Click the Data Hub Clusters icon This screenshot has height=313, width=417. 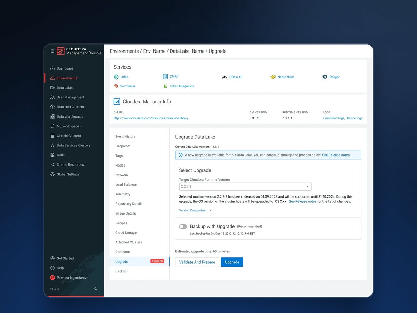click(x=52, y=107)
